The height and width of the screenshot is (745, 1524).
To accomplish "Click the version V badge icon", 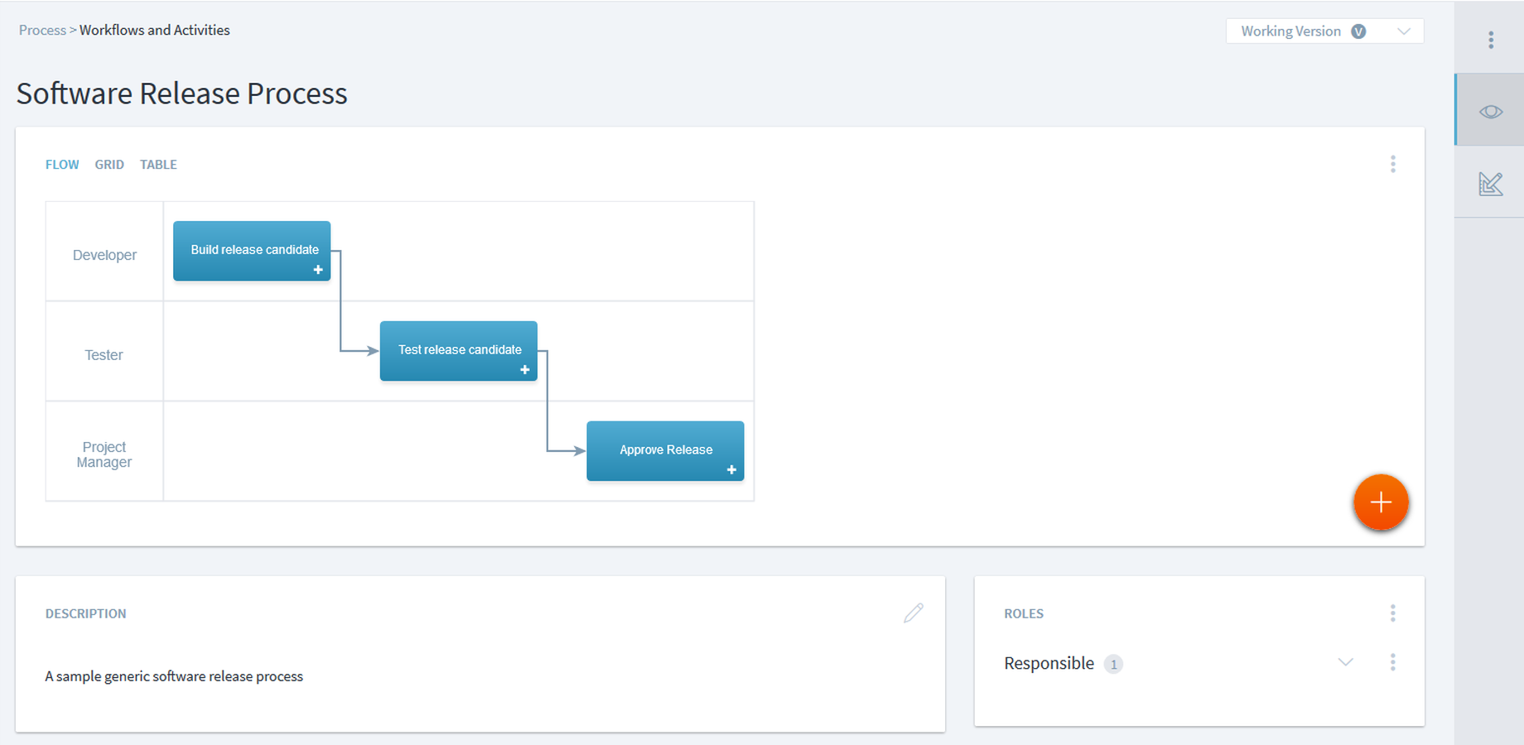I will coord(1358,31).
